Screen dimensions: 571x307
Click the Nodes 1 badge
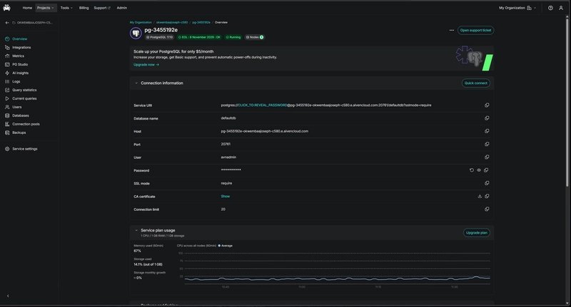pos(254,37)
